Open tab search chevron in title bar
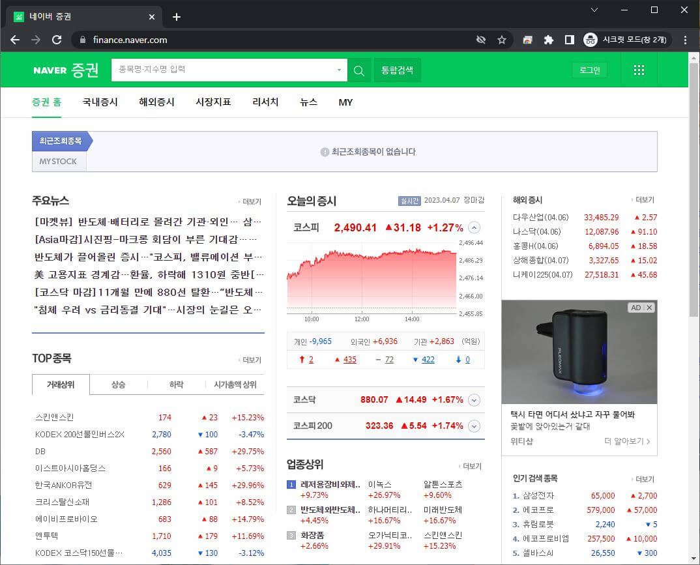 click(594, 10)
